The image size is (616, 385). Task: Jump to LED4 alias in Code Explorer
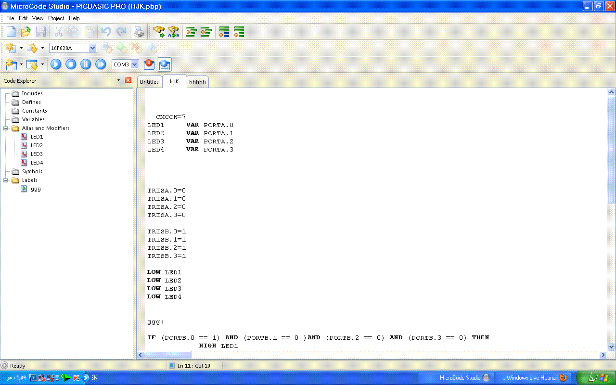pyautogui.click(x=37, y=163)
